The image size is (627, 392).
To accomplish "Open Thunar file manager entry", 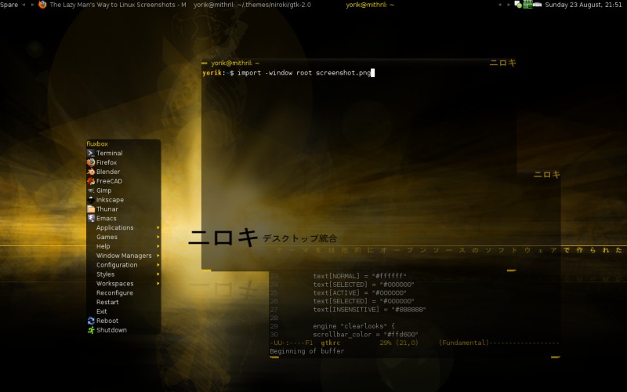I will tap(107, 209).
